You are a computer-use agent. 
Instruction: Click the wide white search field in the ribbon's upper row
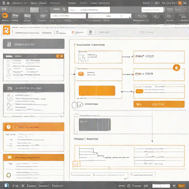(x=89, y=10)
